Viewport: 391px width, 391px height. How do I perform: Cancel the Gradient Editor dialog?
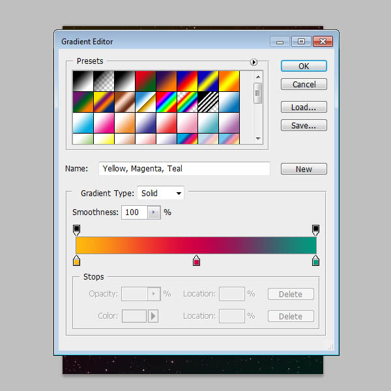coord(304,84)
